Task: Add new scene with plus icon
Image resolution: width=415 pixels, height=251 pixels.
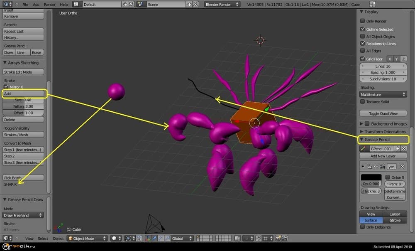Action: tap(190, 4)
